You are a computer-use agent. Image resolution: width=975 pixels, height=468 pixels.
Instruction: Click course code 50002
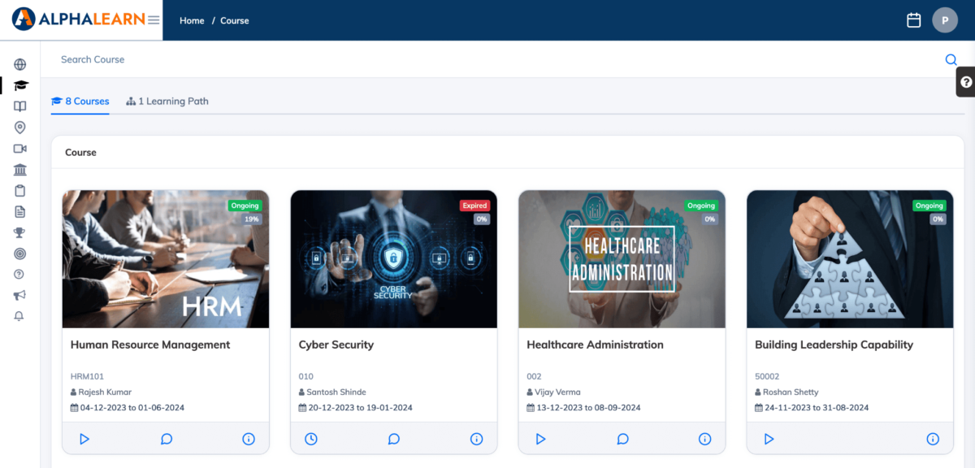point(767,376)
